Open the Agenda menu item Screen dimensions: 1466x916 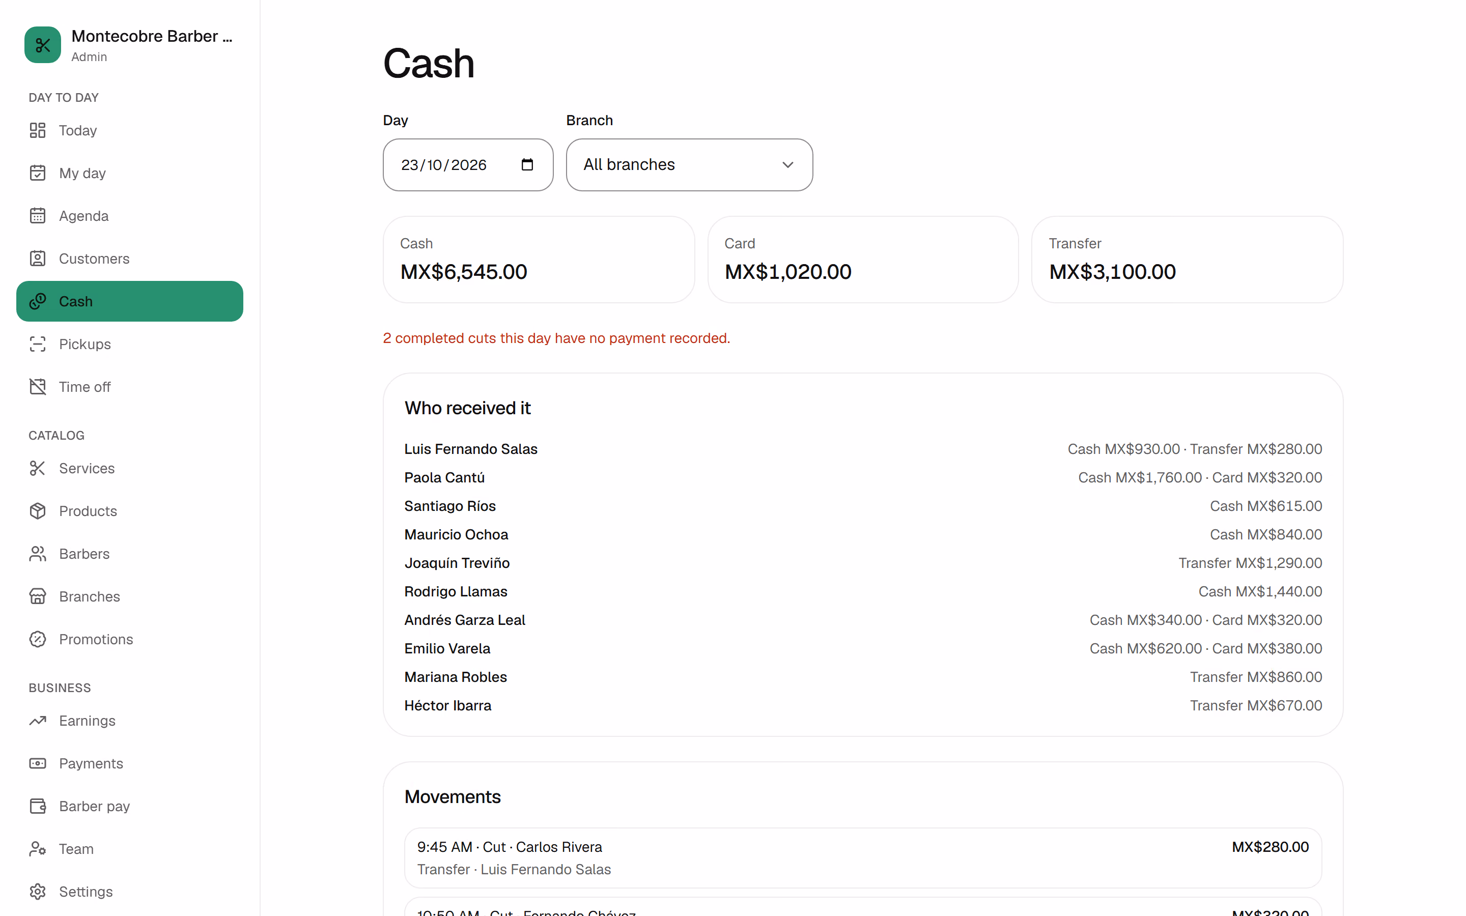click(x=130, y=216)
